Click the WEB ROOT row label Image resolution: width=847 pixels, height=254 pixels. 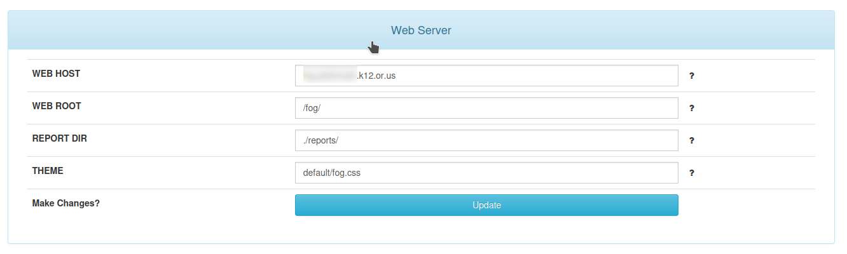coord(57,106)
